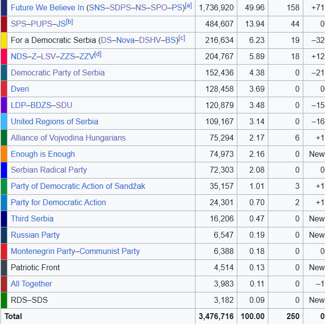
Task: Open United Regions of Serbia page
Action: pos(54,121)
